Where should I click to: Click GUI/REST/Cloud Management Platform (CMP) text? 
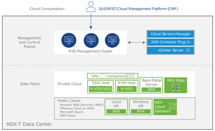(138, 9)
